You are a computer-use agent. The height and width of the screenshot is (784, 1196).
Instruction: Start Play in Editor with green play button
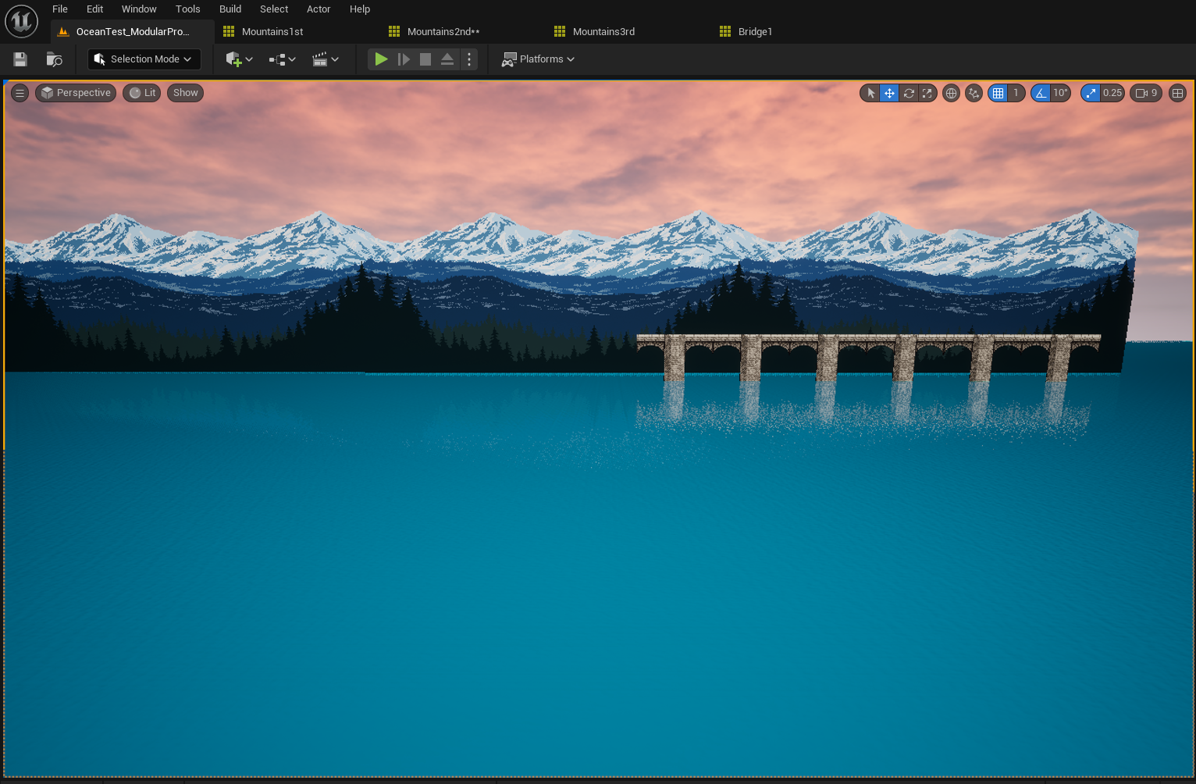pos(381,59)
